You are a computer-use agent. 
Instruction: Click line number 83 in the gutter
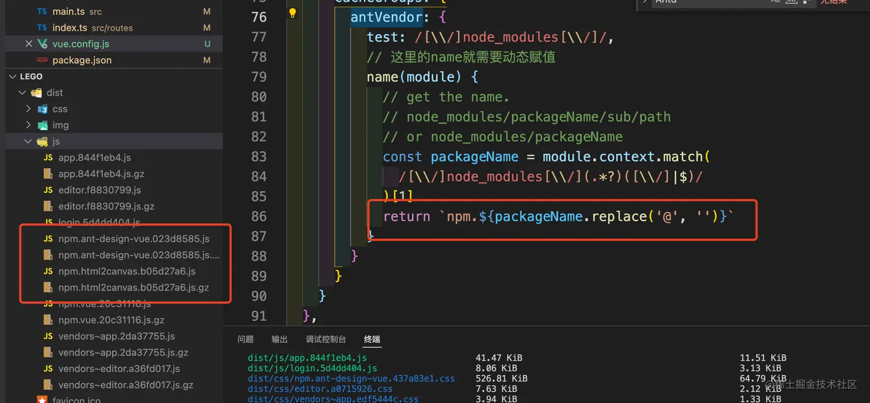[x=259, y=157]
